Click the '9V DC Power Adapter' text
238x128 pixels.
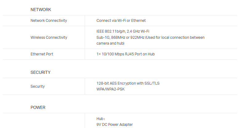click(x=115, y=125)
